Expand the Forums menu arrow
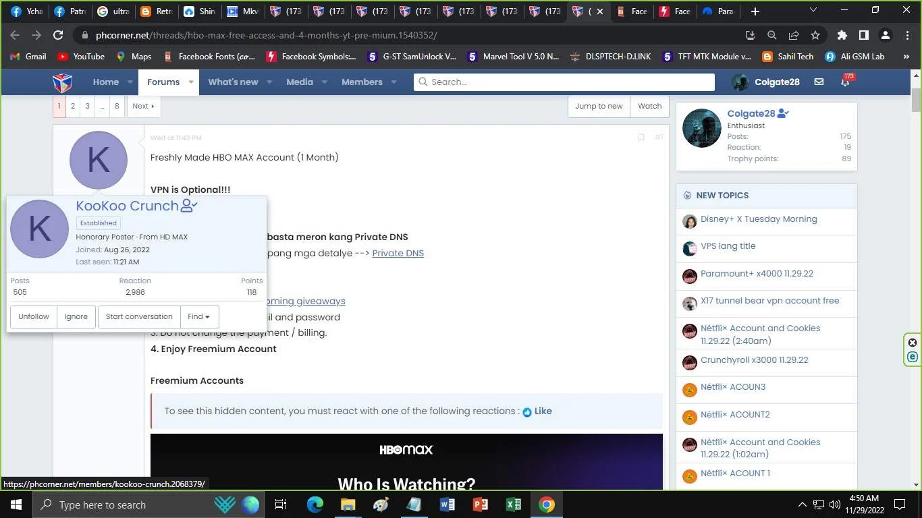 point(191,82)
